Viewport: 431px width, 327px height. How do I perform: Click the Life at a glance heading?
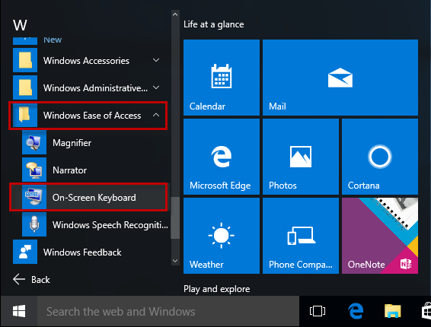point(213,24)
